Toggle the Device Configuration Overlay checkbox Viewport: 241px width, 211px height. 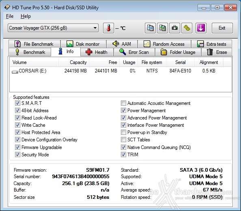pos(17,140)
